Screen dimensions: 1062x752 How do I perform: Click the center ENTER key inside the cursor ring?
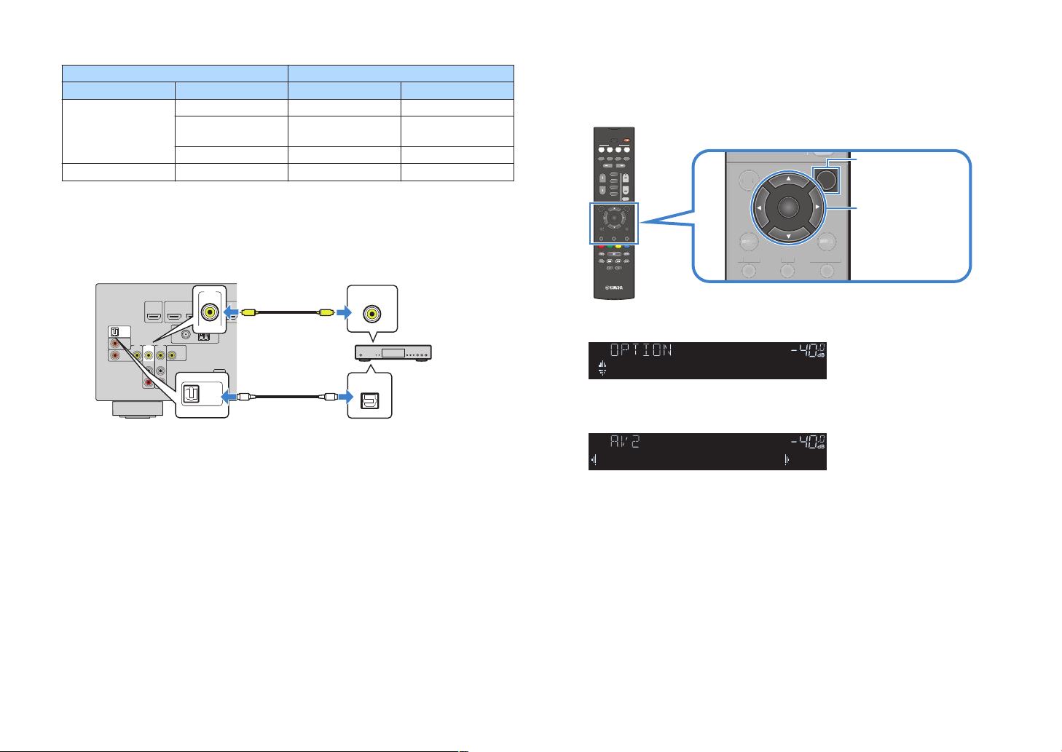tap(787, 207)
